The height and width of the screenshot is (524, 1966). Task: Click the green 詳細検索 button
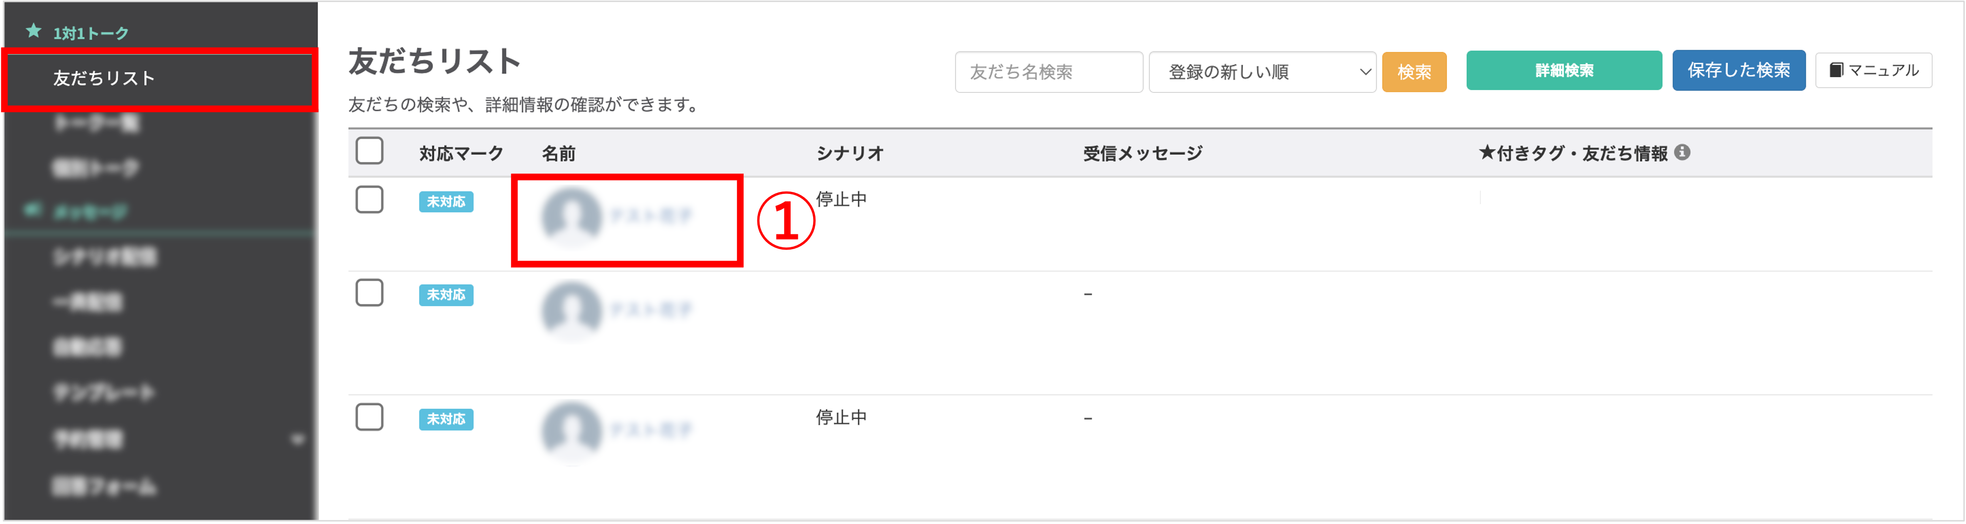[1563, 70]
